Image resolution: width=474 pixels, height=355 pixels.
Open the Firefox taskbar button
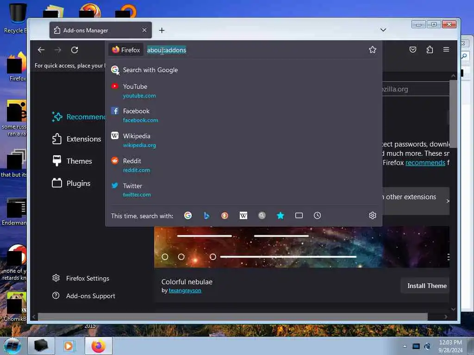99,346
